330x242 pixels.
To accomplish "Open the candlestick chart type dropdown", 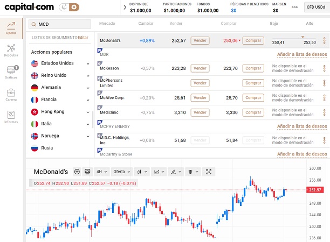I will 142,172.
